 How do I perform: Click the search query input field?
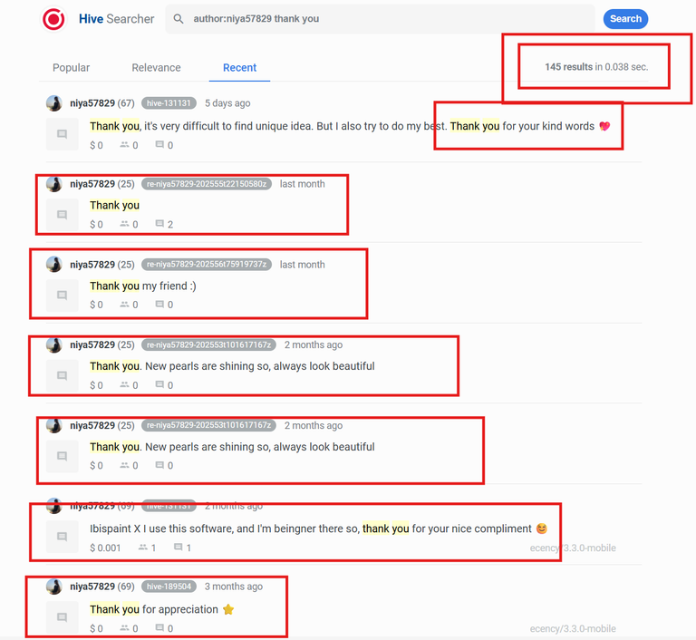(x=380, y=19)
